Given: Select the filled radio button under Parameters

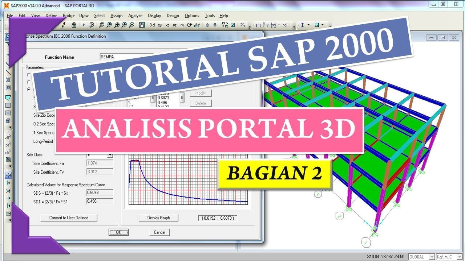Looking at the screenshot, I should [29, 89].
